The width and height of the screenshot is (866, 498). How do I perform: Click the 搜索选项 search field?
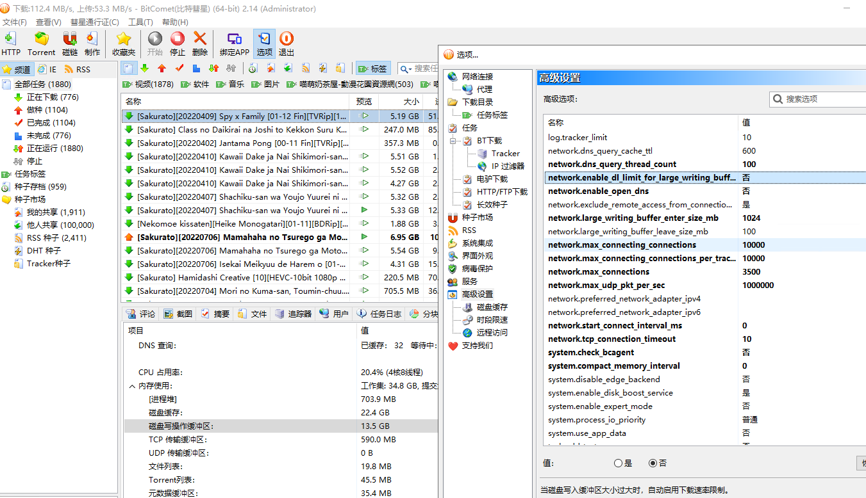click(818, 99)
